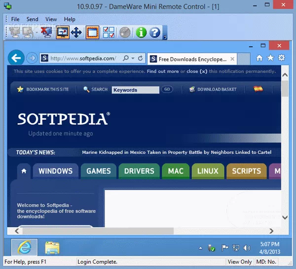Open the Send menu

32,19
